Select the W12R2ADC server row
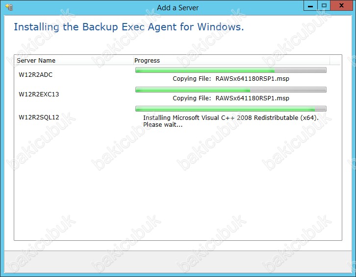 (x=177, y=75)
